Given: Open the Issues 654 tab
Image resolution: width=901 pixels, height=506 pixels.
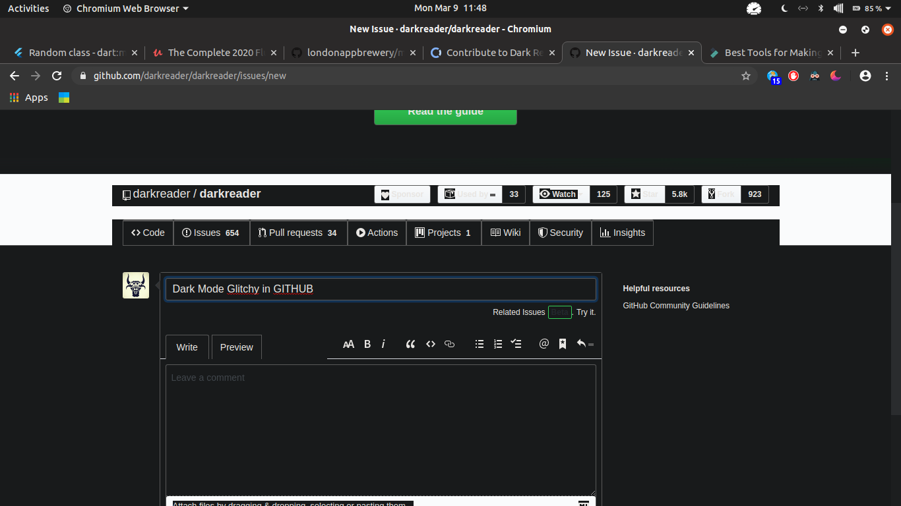Looking at the screenshot, I should (x=211, y=233).
